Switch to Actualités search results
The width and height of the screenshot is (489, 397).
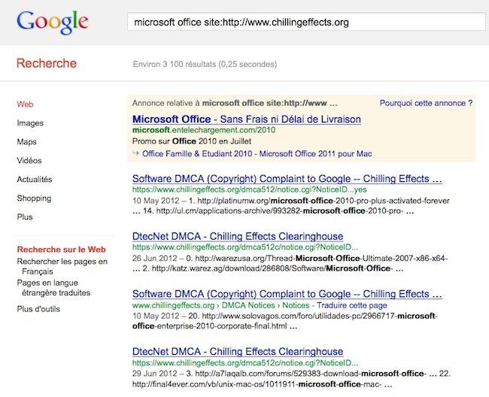coord(35,179)
